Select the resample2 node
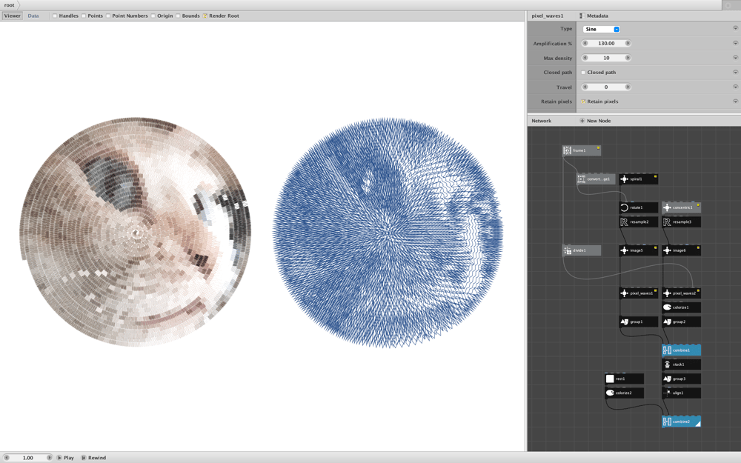The height and width of the screenshot is (463, 741). click(x=639, y=222)
